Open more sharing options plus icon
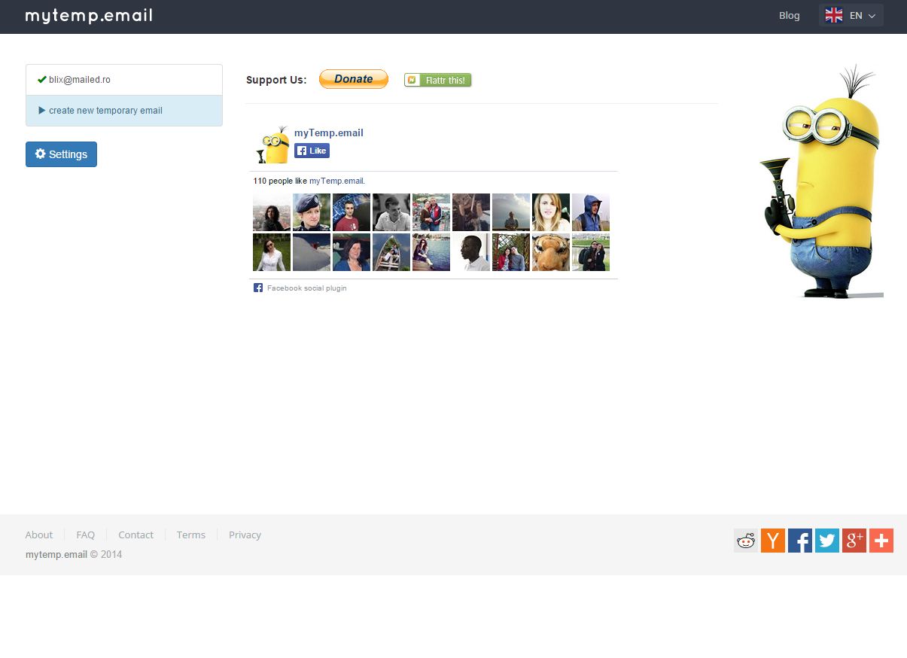This screenshot has width=907, height=658. tap(881, 541)
